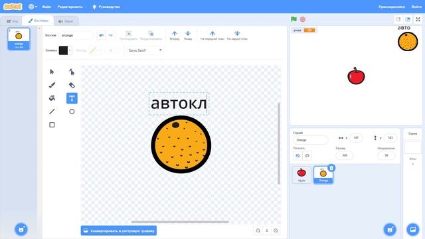
Task: Click the undo arrow button
Action: (102, 35)
